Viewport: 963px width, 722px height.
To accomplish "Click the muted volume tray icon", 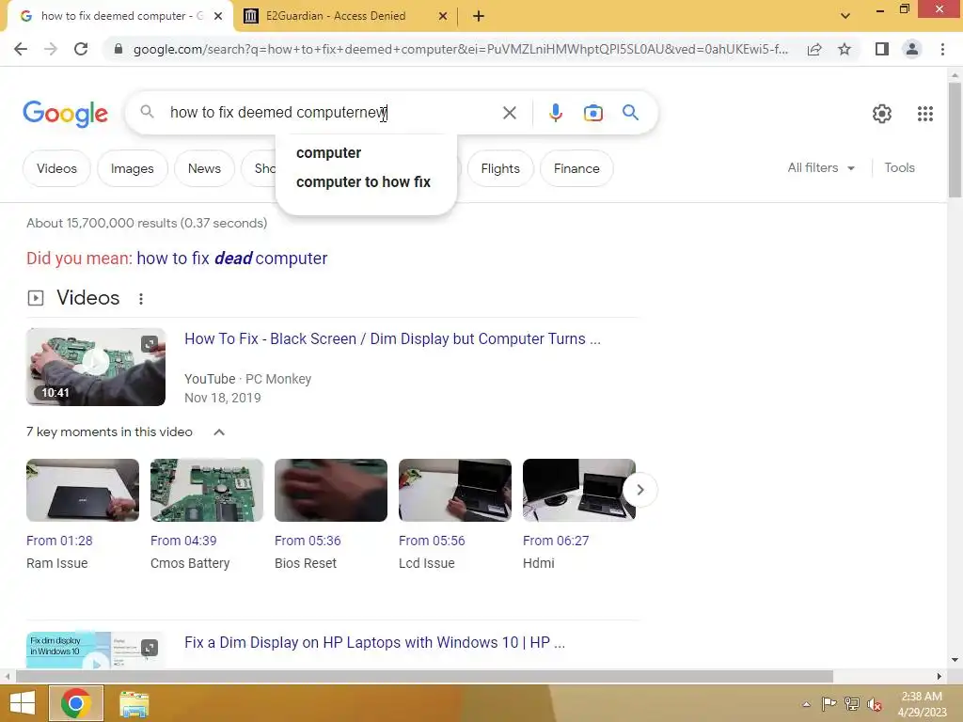I will [875, 704].
